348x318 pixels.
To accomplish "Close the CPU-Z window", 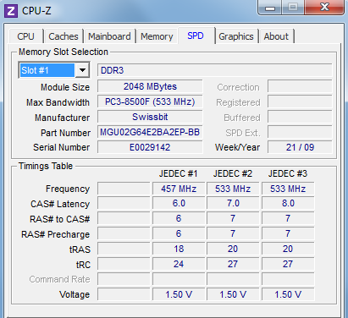I will pos(324,7).
